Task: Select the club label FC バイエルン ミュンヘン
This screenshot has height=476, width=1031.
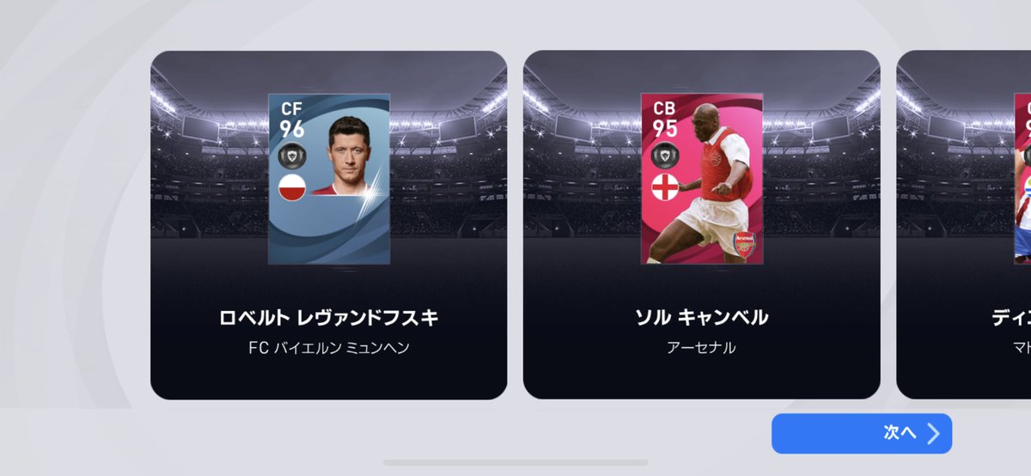Action: [329, 348]
